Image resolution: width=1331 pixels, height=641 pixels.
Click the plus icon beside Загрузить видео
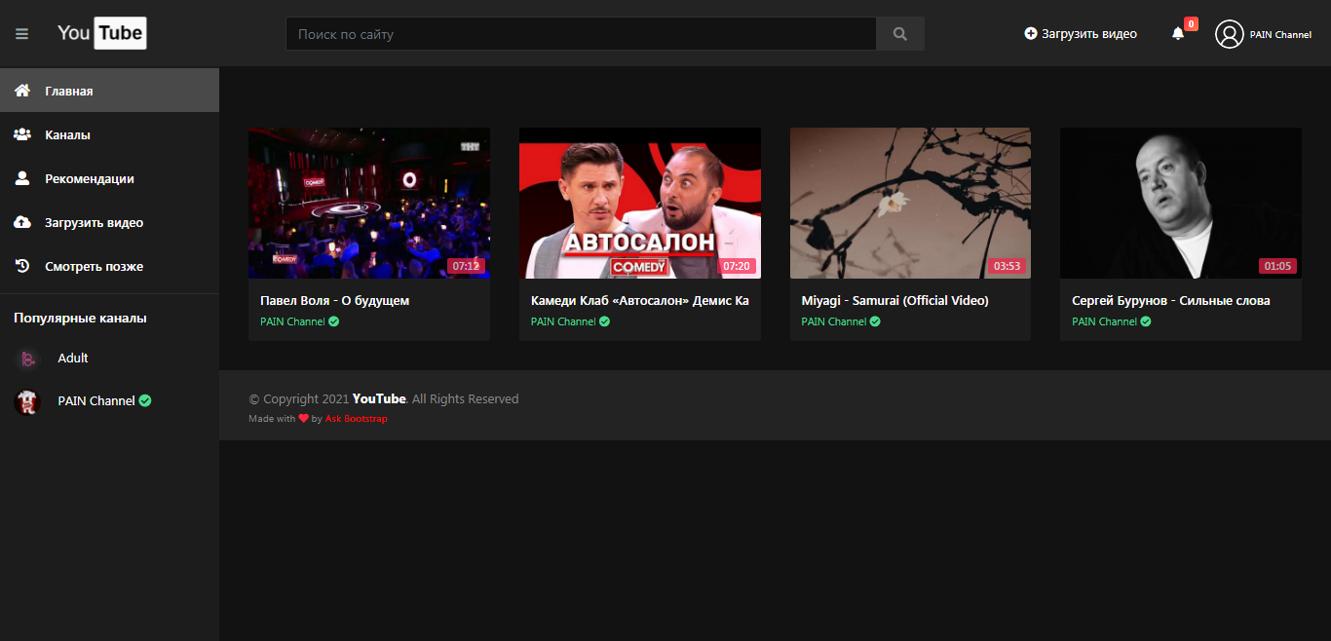point(1031,33)
